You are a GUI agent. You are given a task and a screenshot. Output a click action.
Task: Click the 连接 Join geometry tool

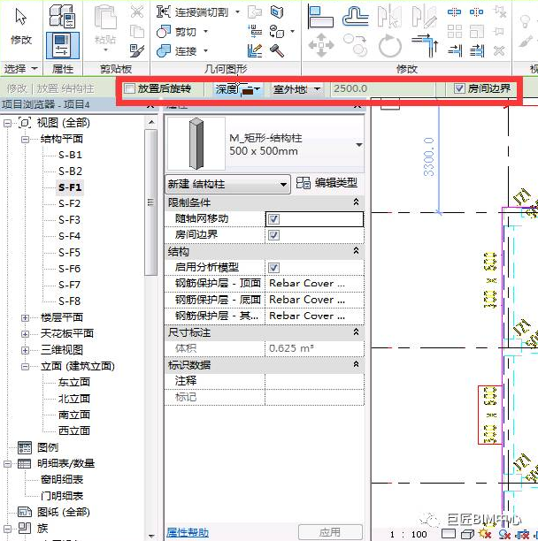pos(176,51)
